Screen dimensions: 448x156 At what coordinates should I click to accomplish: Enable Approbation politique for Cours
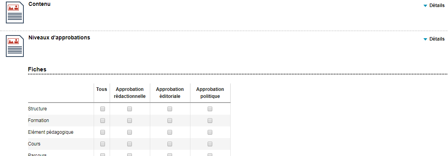[x=210, y=144]
